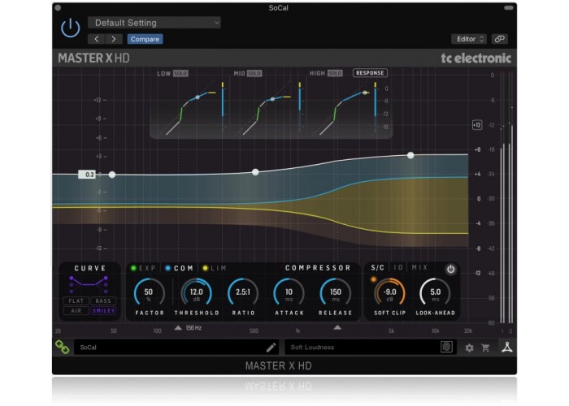Click the Soft Loudness preset field

[x=370, y=348]
